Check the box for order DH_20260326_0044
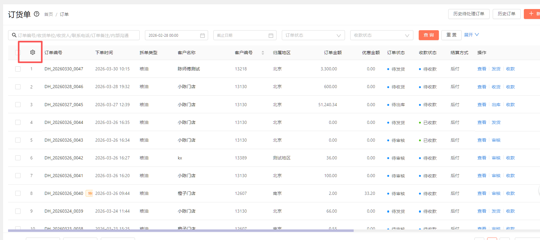 pos(18,122)
